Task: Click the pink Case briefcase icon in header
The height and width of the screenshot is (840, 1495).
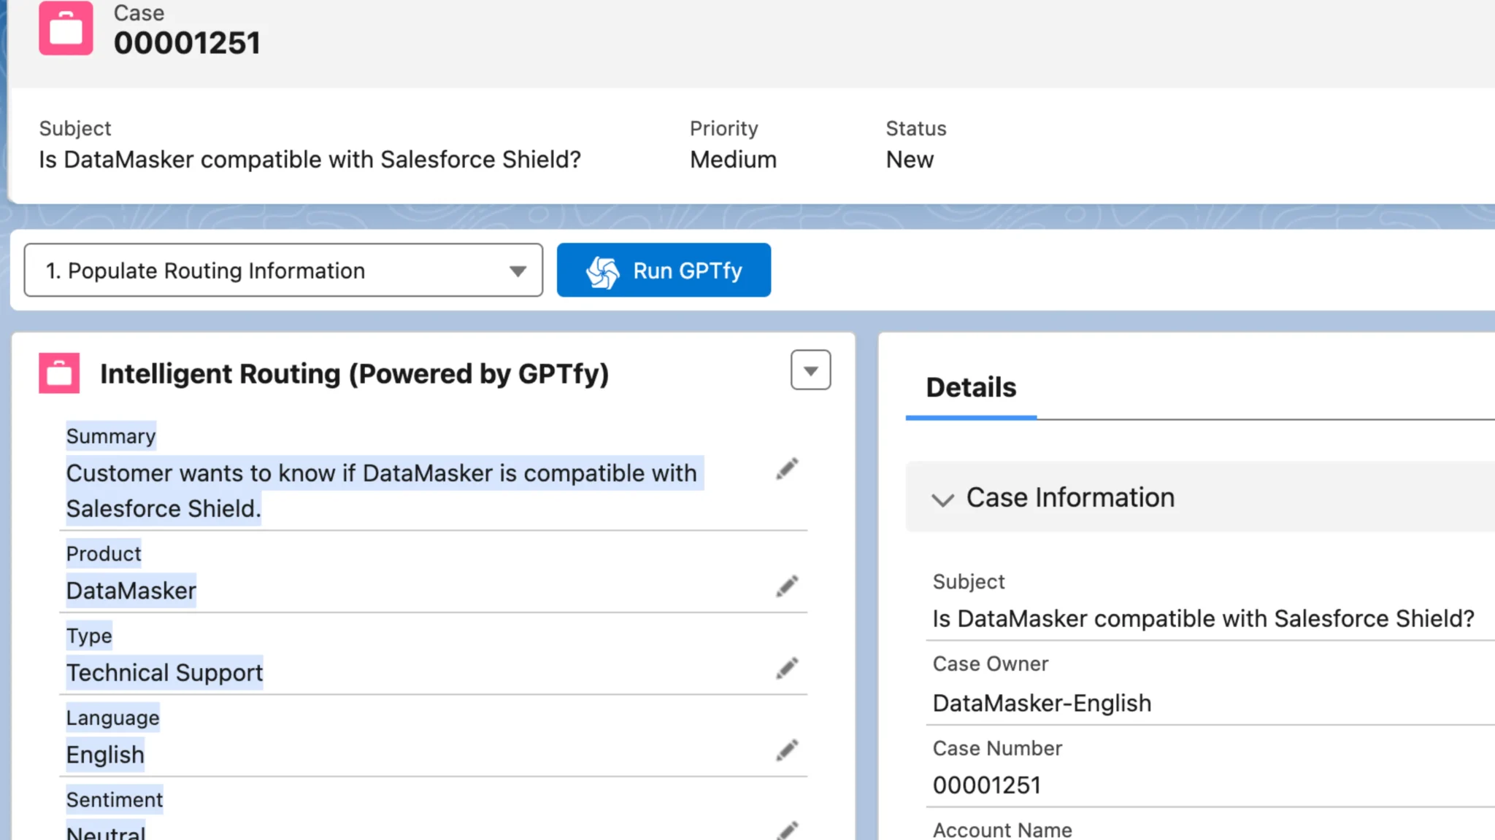Action: (x=66, y=29)
